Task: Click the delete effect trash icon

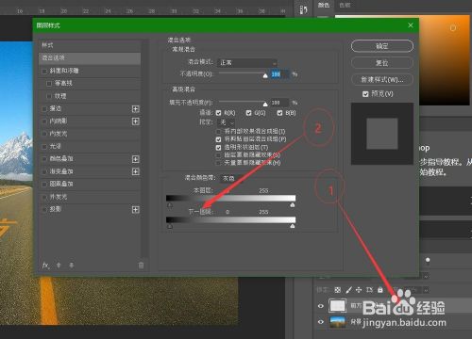Action: 141,266
